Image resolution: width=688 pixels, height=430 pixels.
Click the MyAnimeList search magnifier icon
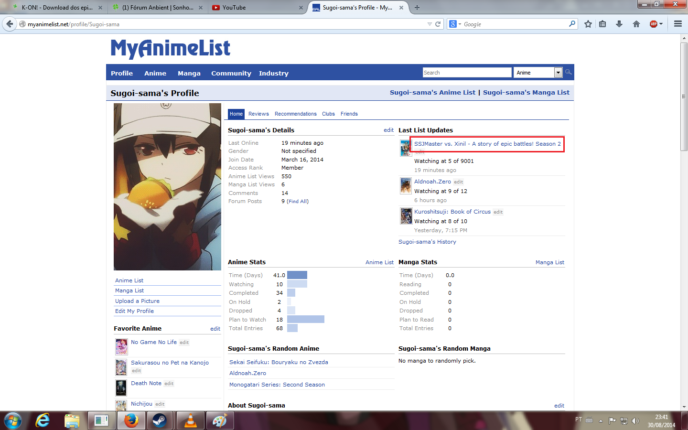tap(568, 72)
